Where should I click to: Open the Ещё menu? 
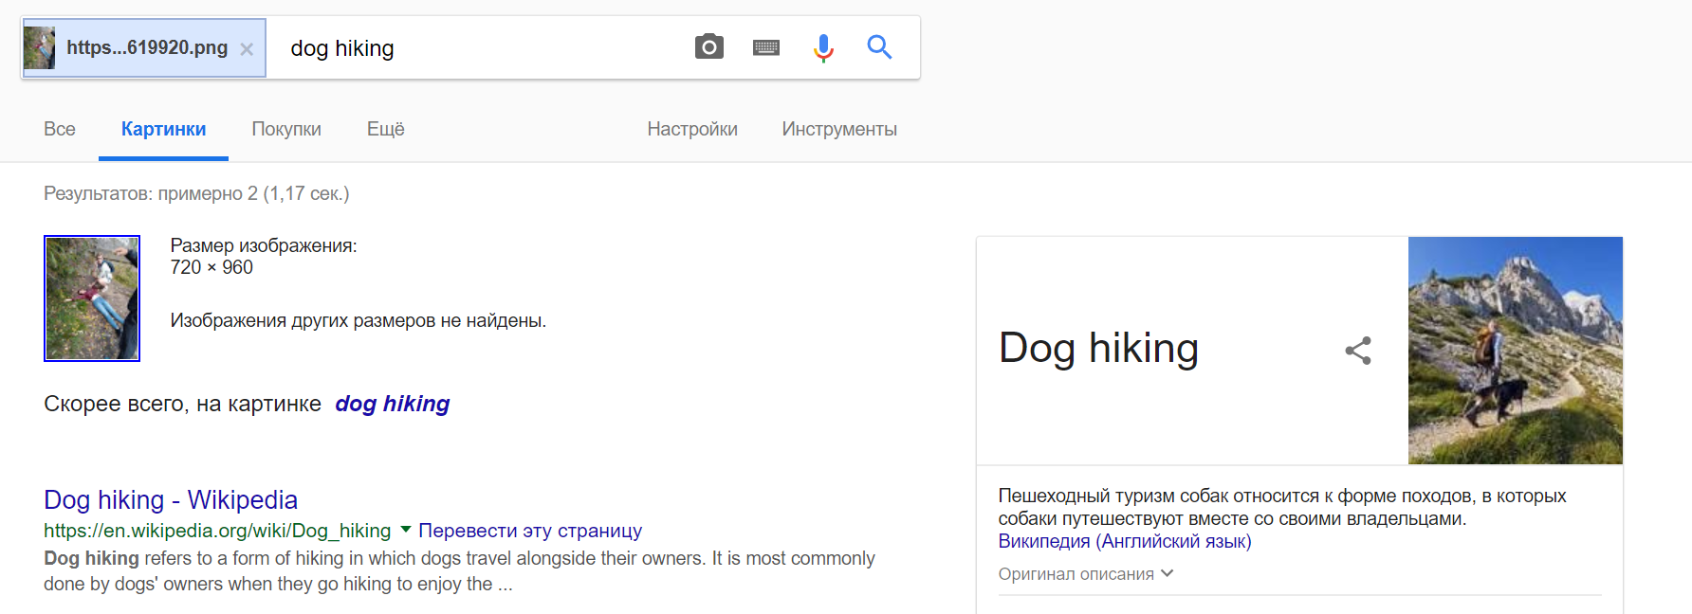point(386,129)
